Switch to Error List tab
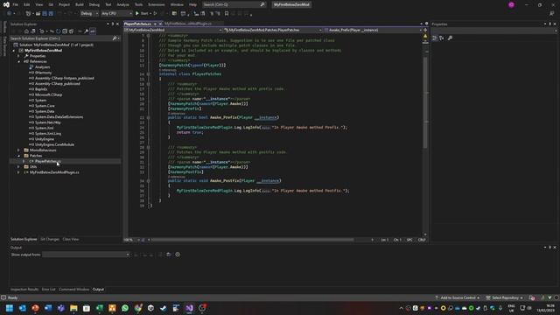Image resolution: width=560 pixels, height=315 pixels. coord(49,290)
